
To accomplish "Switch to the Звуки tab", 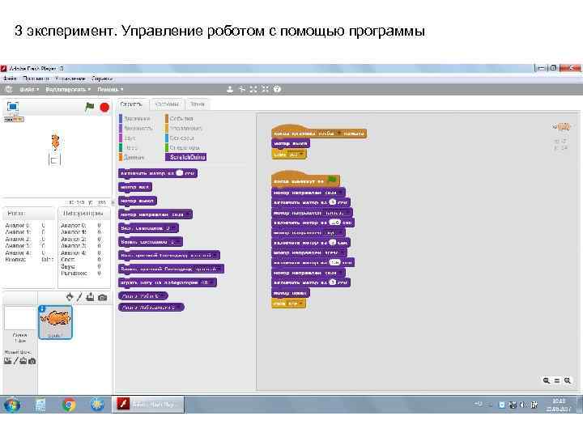I will pyautogui.click(x=198, y=104).
